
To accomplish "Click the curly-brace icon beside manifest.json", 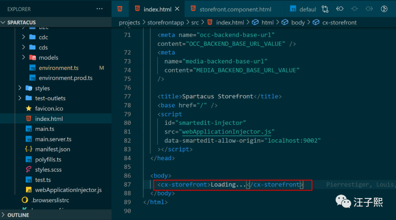I will (29, 149).
